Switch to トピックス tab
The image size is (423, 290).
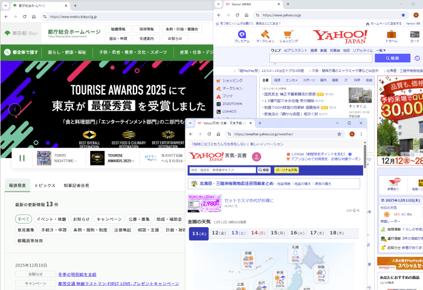tap(45, 185)
